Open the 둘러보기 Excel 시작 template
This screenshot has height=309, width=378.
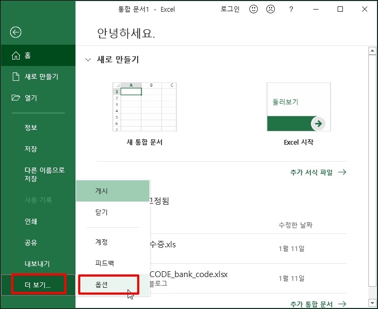299,107
